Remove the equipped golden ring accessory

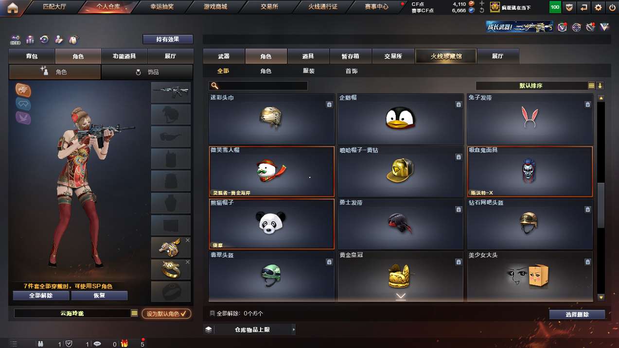coord(188,262)
